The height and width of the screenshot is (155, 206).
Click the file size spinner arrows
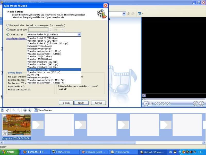point(50,30)
